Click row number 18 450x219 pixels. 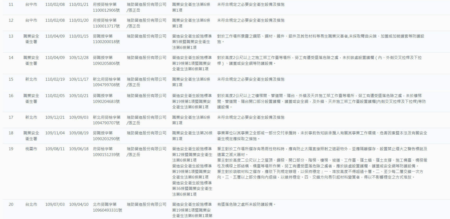11,133
